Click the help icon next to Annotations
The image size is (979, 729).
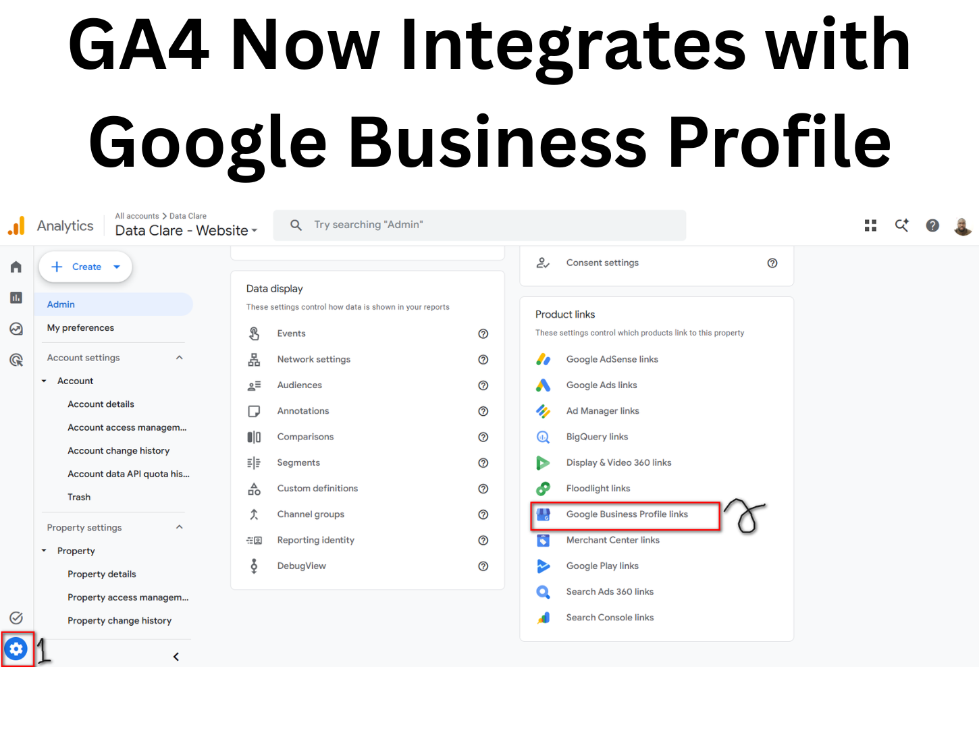pyautogui.click(x=483, y=411)
